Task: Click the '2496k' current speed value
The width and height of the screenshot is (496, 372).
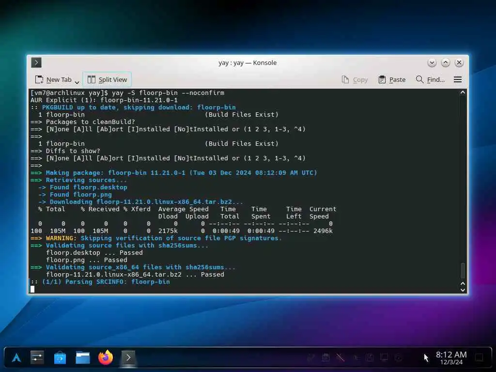Action: (323, 231)
